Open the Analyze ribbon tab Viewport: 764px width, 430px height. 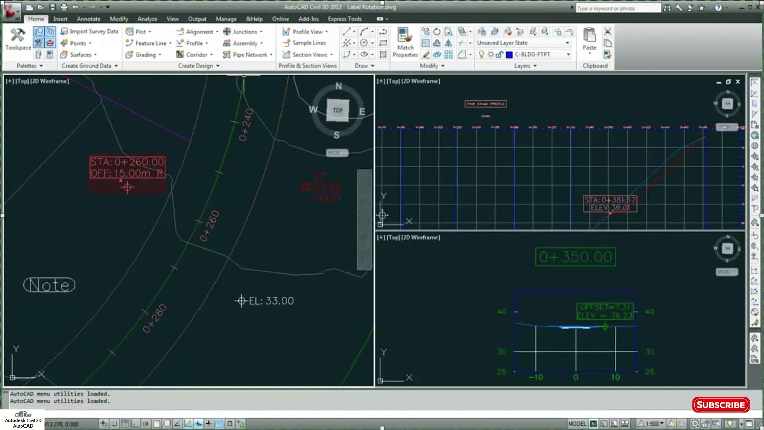tap(147, 19)
